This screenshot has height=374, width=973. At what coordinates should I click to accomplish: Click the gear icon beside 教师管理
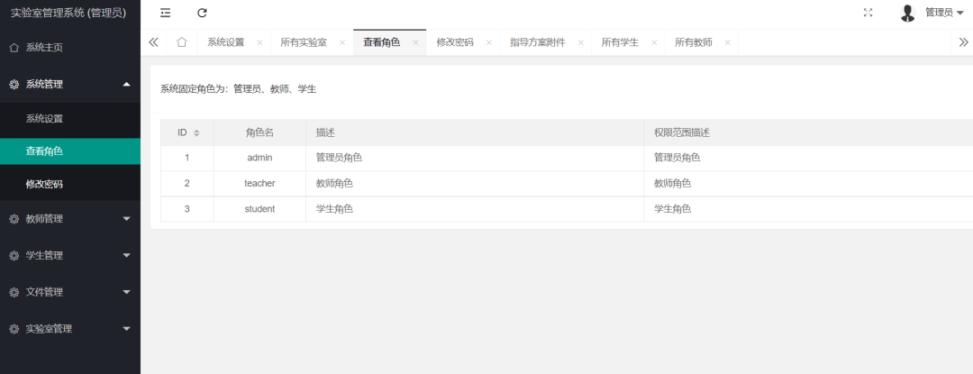(x=14, y=219)
